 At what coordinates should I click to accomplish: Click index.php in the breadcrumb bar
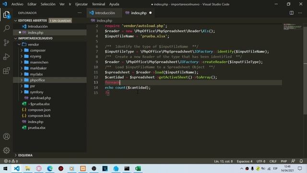tap(104, 21)
